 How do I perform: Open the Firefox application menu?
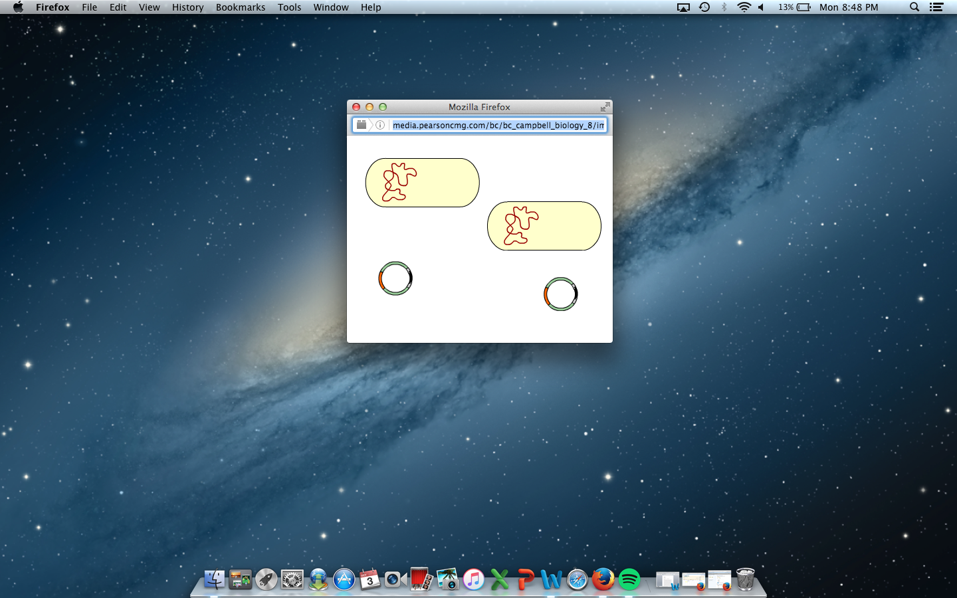(x=53, y=7)
